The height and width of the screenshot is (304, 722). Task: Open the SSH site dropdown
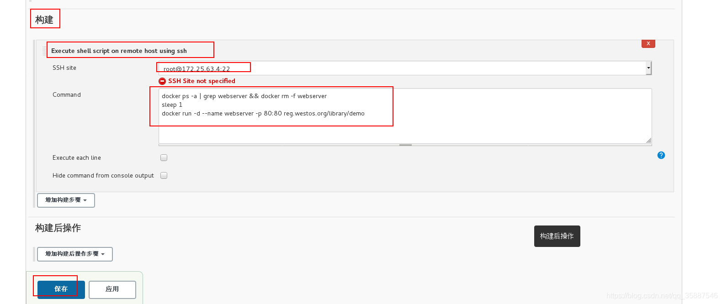pos(405,68)
